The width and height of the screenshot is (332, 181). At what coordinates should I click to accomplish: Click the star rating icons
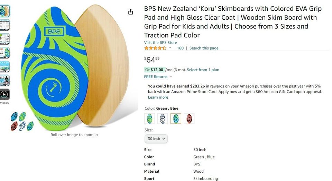click(155, 48)
